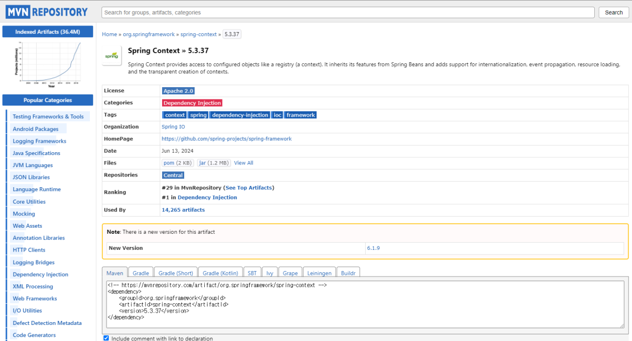Toggle Include comment with link checkbox
This screenshot has width=632, height=341.
106,338
